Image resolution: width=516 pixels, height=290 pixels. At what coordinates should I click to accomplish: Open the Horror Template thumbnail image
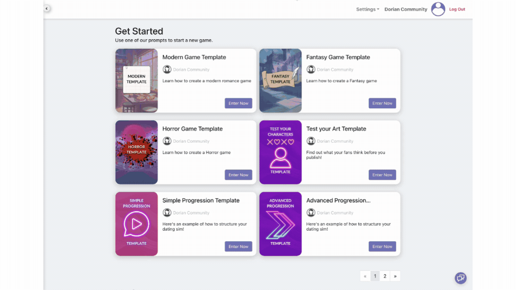(137, 152)
